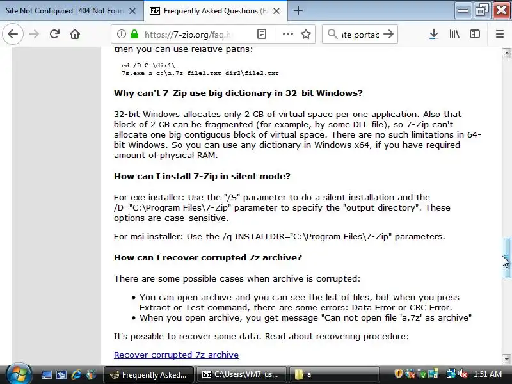
Task: Submit the search with the arrow button
Action: (x=388, y=34)
